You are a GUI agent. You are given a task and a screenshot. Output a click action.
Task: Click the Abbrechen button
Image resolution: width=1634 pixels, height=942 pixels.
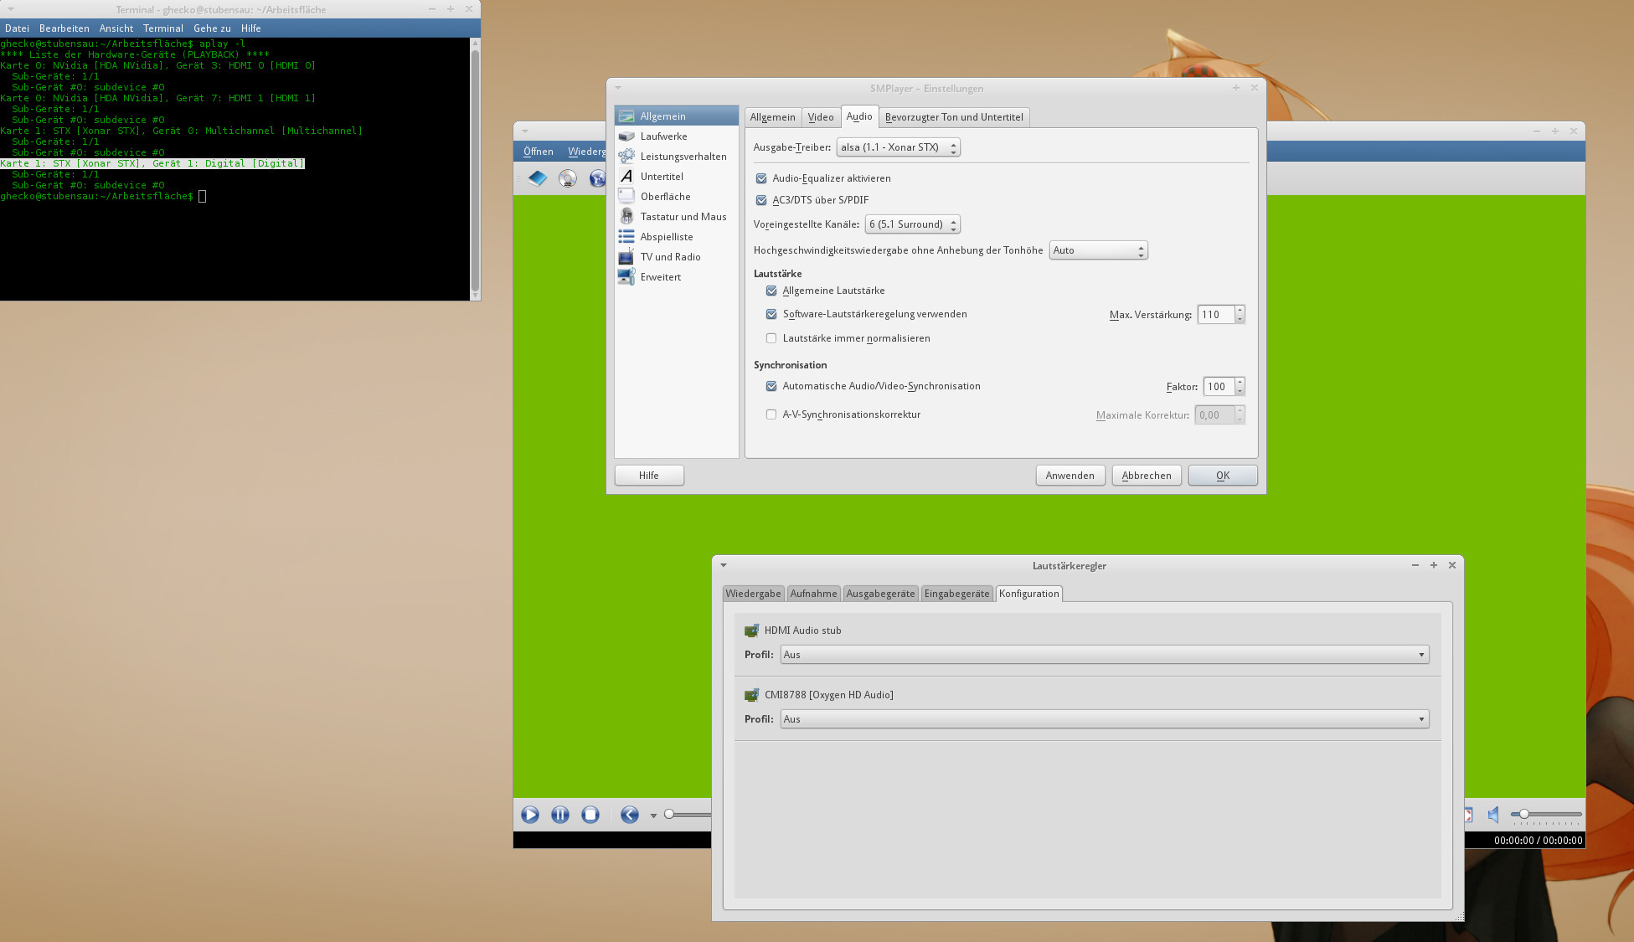pos(1146,476)
